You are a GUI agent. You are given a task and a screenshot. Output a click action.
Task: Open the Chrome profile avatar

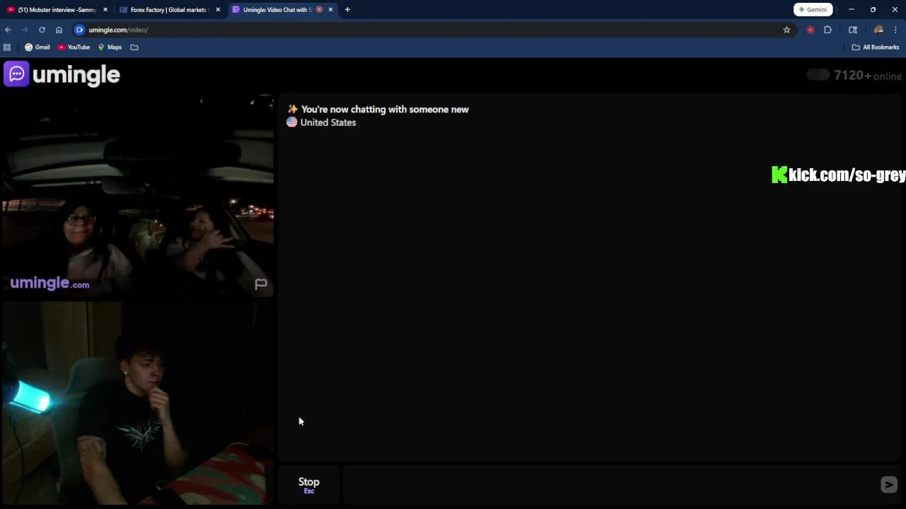(x=878, y=30)
